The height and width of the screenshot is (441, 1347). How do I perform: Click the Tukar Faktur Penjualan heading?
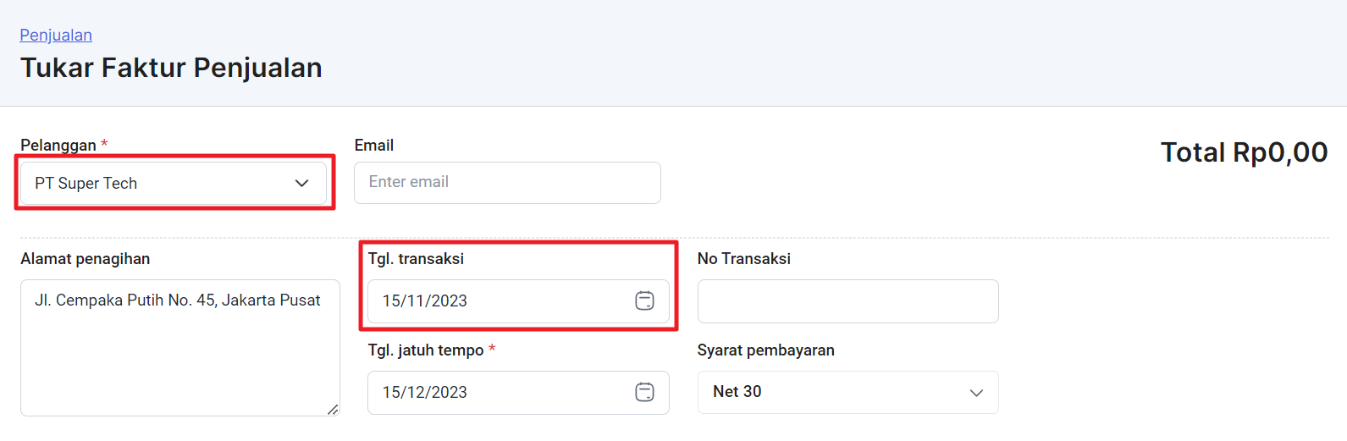(x=171, y=68)
